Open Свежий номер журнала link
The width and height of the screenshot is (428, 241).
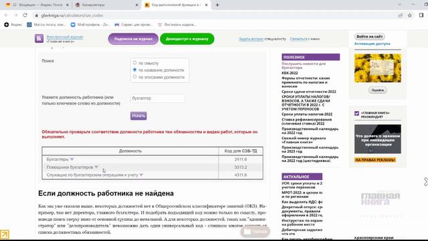(304, 140)
